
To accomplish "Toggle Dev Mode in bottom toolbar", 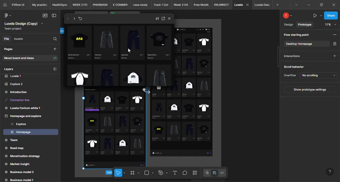I will pyautogui.click(x=222, y=173).
